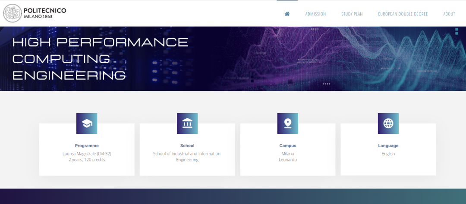
Task: Click the School card heading
Action: pyautogui.click(x=187, y=146)
